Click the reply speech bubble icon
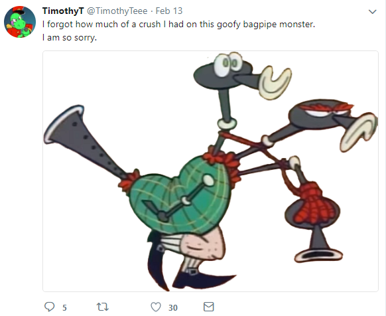Viewport: 386px width, 316px height. click(x=49, y=307)
